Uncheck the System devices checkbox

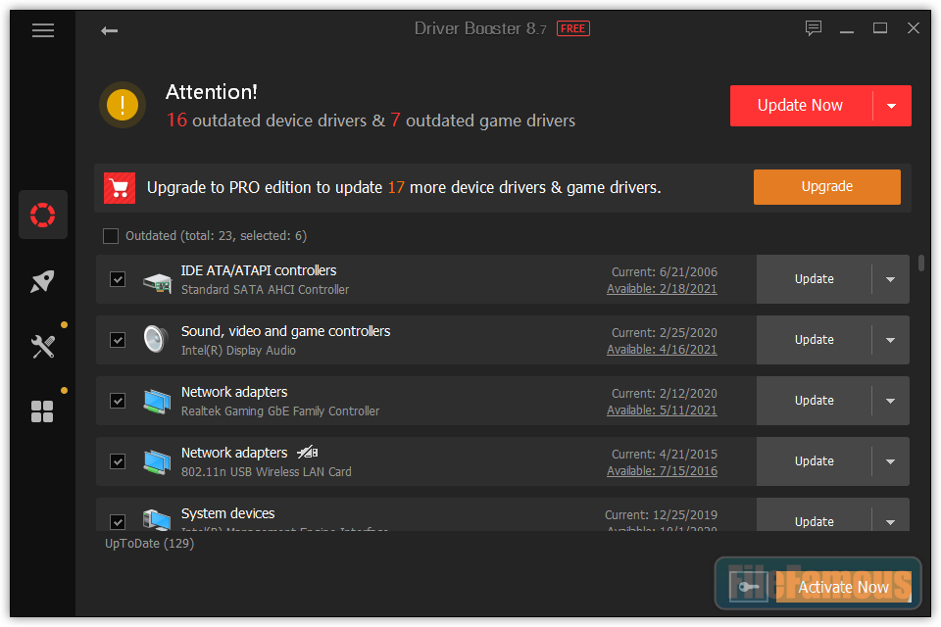click(118, 522)
